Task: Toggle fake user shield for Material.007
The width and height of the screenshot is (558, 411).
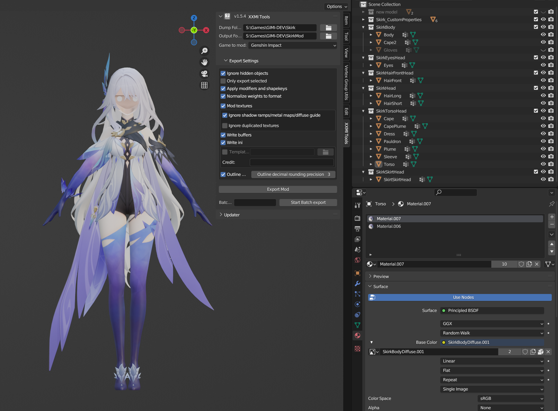Action: coord(521,264)
